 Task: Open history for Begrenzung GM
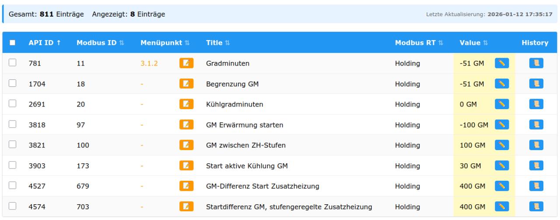[x=535, y=84]
